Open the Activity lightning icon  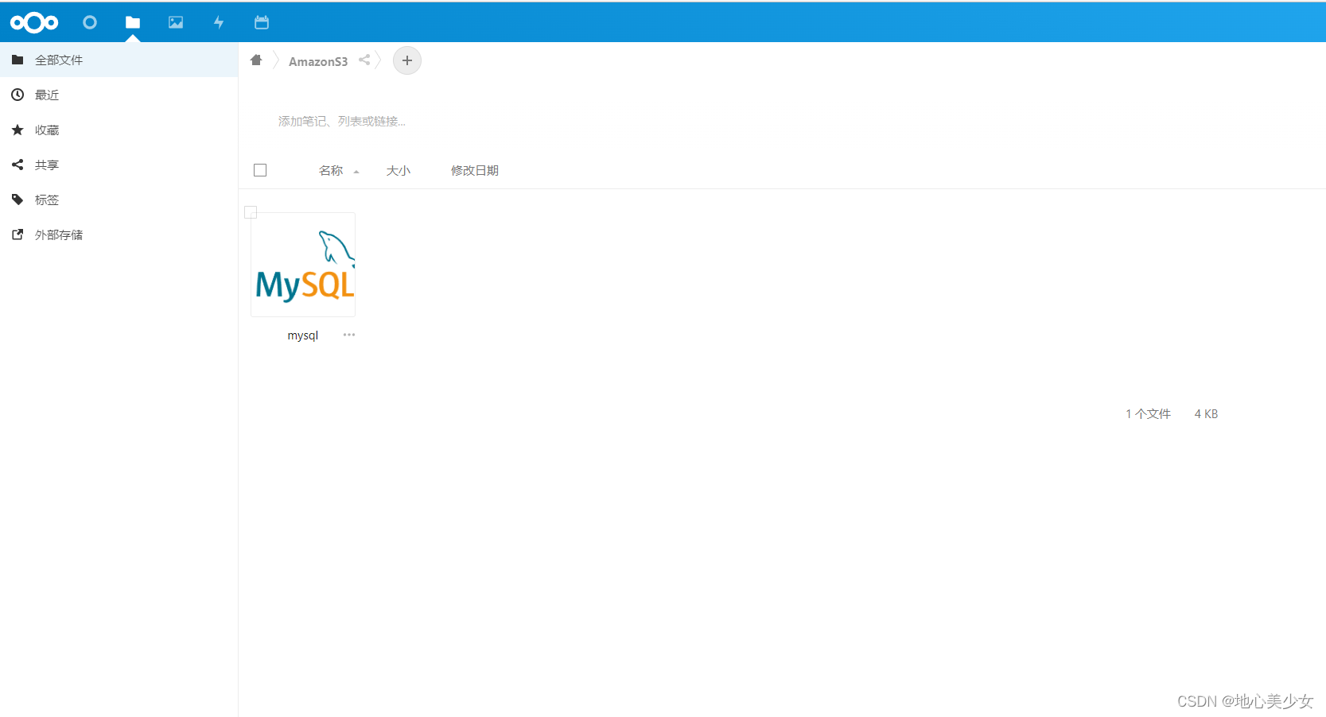219,22
